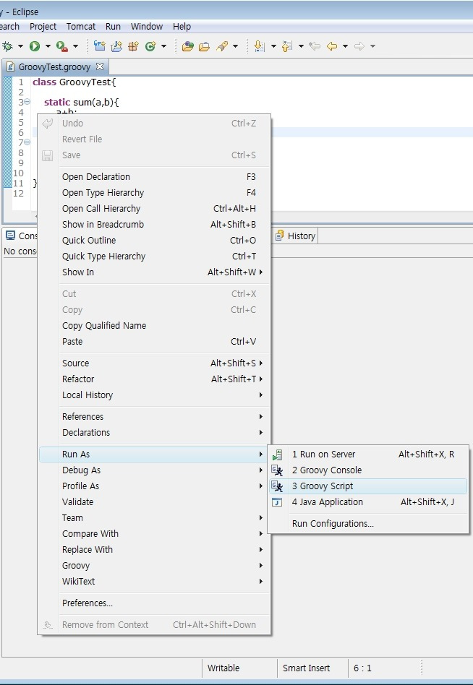Select the GroovyTest.groovy editor tab
Image resolution: width=473 pixels, height=685 pixels.
pos(54,67)
